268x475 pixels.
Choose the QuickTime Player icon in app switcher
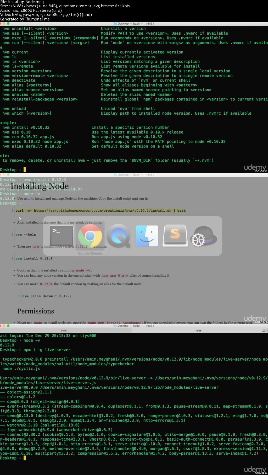click(x=119, y=236)
